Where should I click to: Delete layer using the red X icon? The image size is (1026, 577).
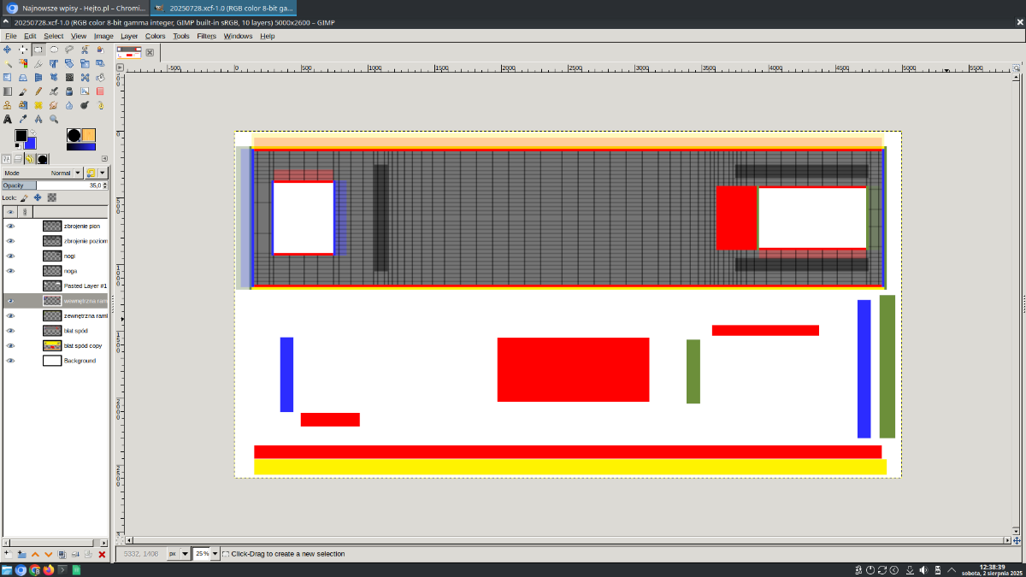tap(102, 555)
